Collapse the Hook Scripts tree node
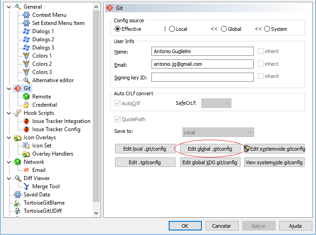This screenshot has width=316, height=235. (9, 113)
